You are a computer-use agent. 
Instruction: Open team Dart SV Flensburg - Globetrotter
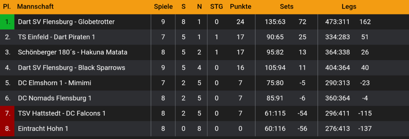[66, 22]
